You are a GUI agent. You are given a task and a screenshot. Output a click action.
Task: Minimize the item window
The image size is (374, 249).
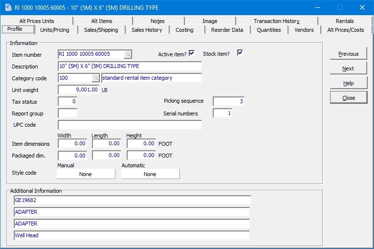point(317,7)
